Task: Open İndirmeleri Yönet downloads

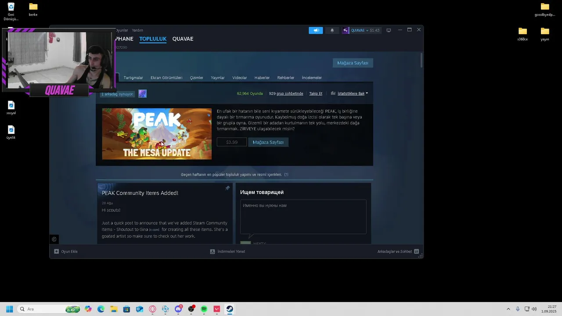Action: pyautogui.click(x=228, y=251)
